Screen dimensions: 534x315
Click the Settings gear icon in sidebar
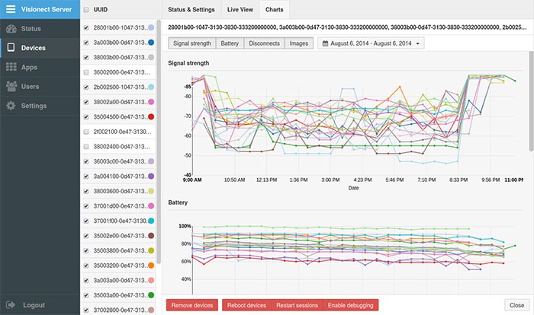(x=11, y=106)
